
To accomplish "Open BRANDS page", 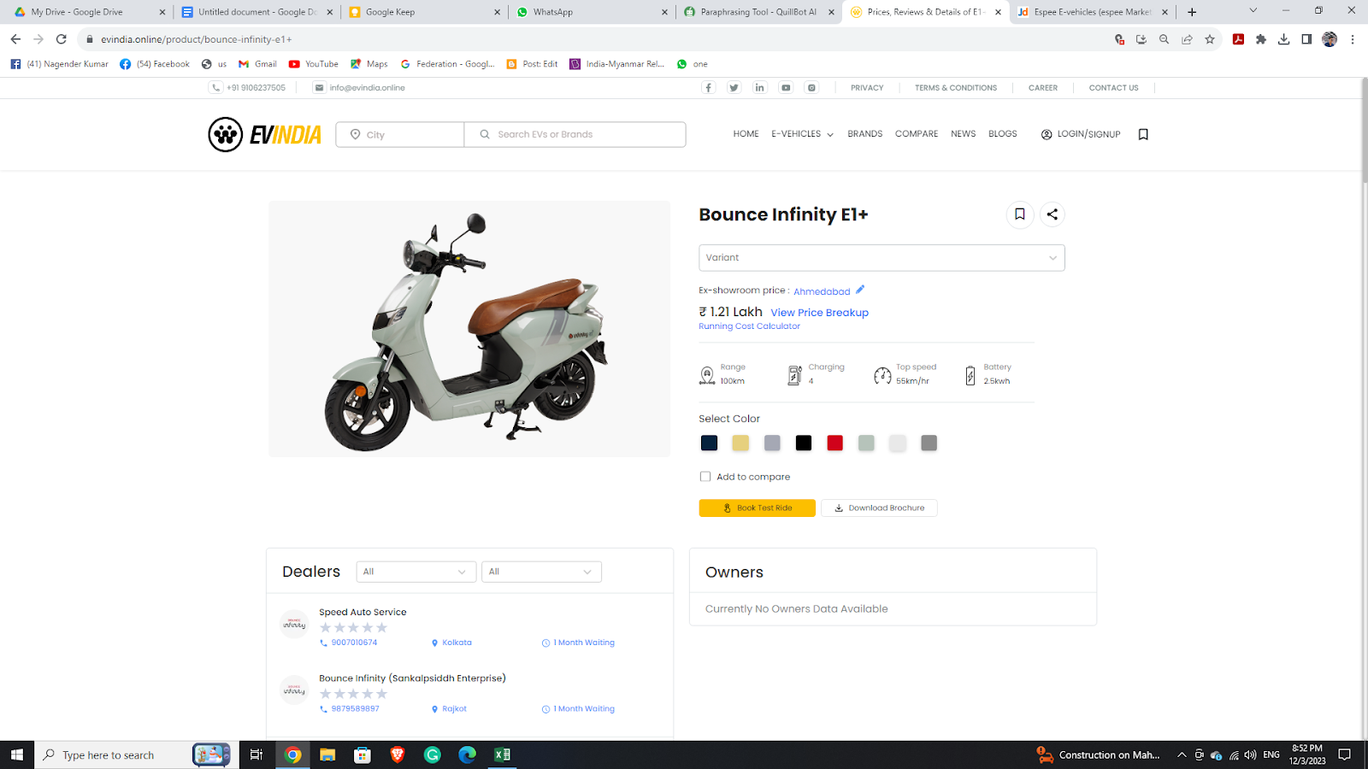I will [865, 134].
